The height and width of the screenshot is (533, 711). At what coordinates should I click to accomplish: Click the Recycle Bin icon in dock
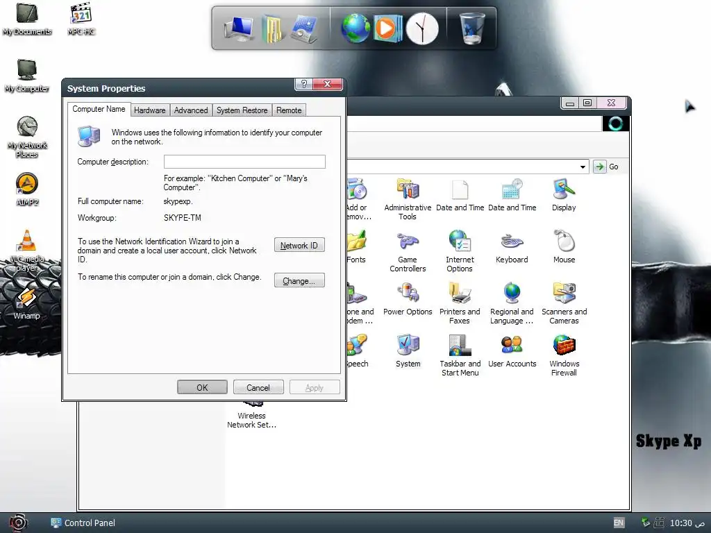(x=471, y=28)
